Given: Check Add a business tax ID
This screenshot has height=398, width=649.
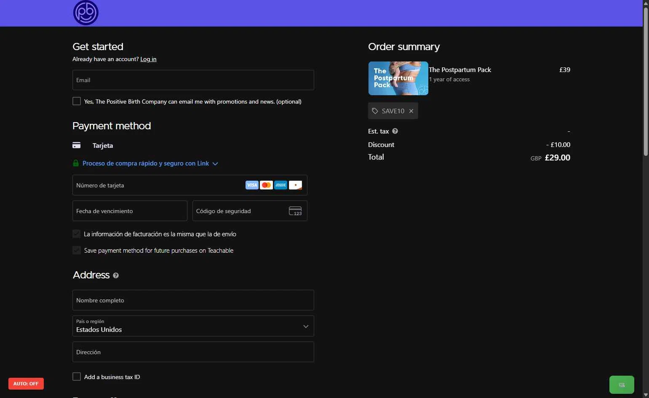Looking at the screenshot, I should pyautogui.click(x=77, y=377).
